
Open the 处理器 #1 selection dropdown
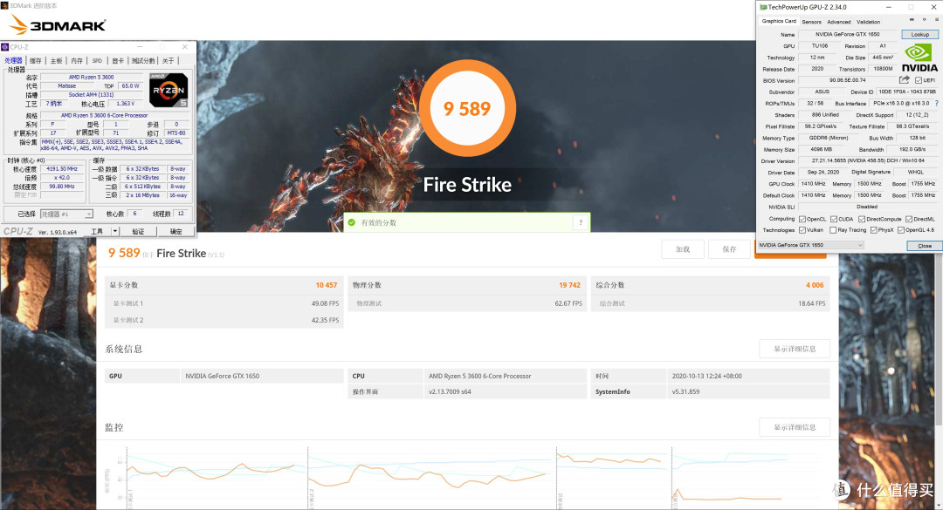66,214
